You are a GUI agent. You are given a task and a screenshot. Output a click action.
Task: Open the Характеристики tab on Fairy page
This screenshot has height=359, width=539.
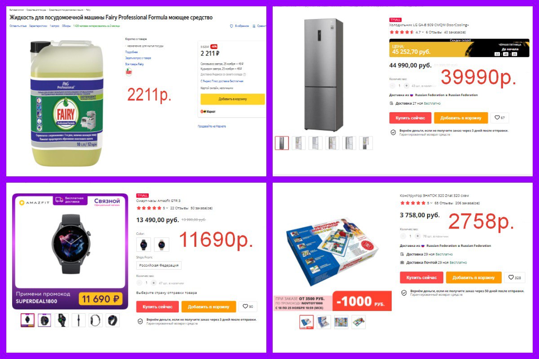click(x=38, y=26)
